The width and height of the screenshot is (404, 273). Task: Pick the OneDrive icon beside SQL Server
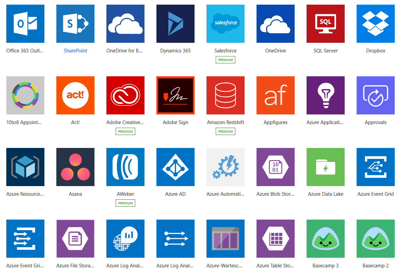(275, 24)
